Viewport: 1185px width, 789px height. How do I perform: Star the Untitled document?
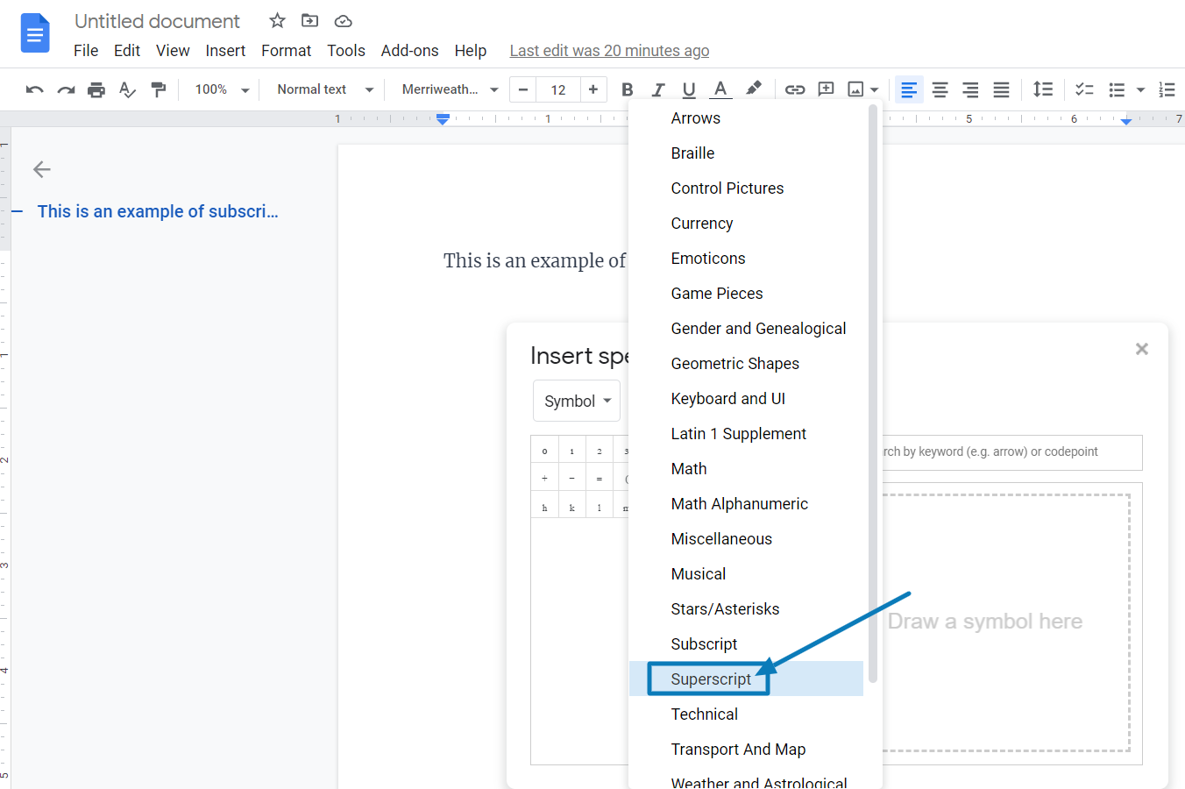click(x=277, y=20)
